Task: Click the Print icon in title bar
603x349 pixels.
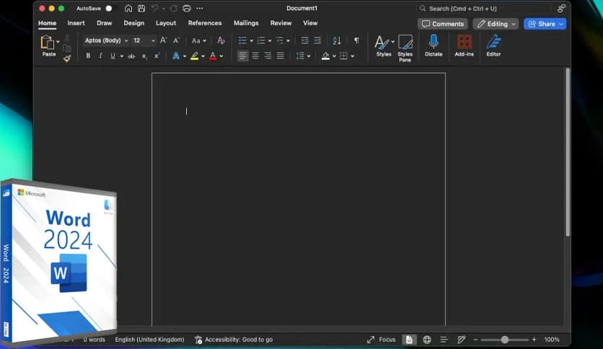Action: tap(187, 9)
